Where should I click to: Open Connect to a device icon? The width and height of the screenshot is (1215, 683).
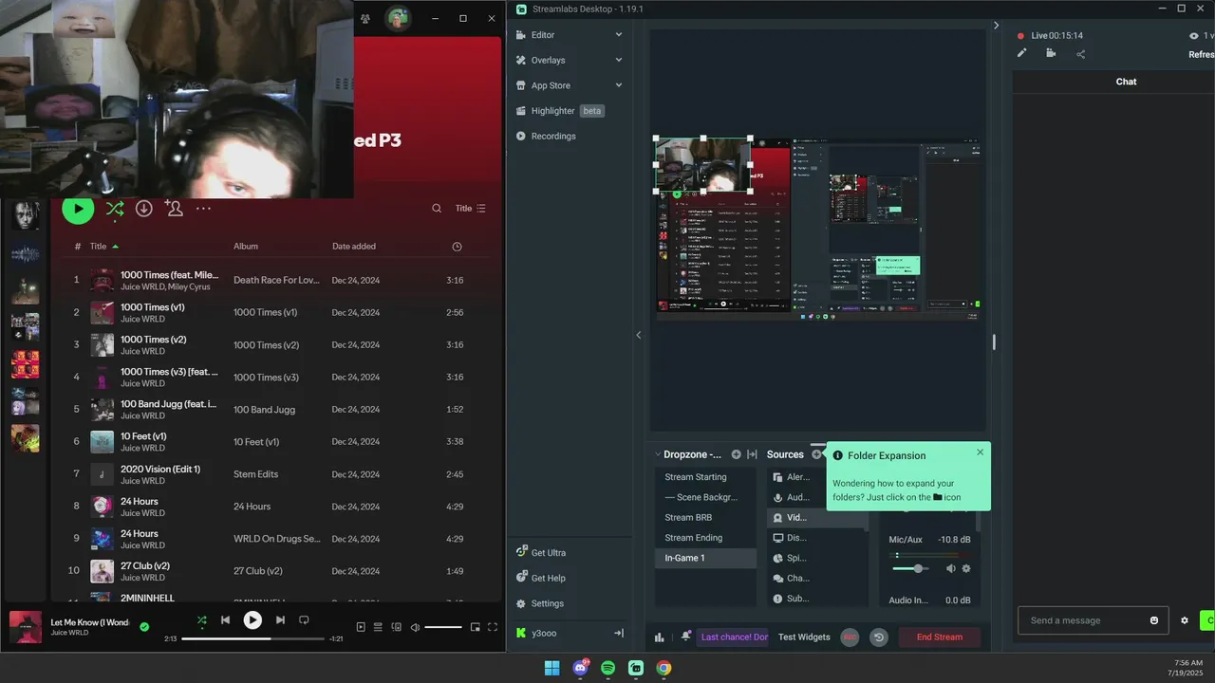click(x=396, y=627)
